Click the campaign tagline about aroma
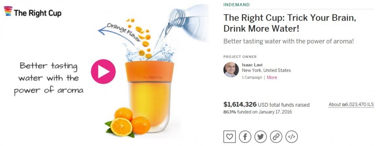Screen dimensions: 381x146 289,41
